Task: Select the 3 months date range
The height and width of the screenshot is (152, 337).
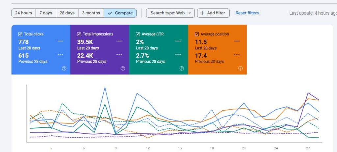Action: [91, 13]
